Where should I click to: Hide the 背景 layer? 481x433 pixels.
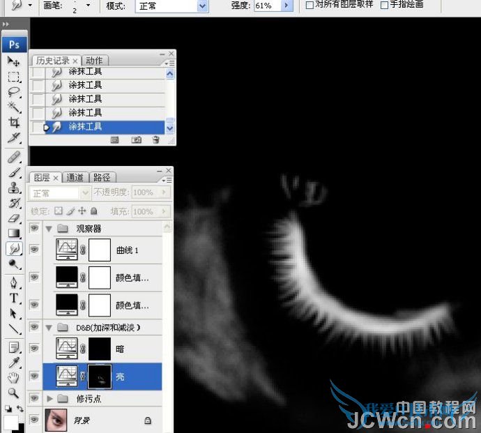34,420
